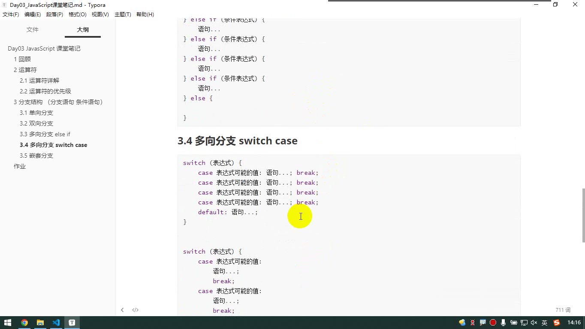This screenshot has height=329, width=585.
Task: Open the 文件(F) menu
Action: pyautogui.click(x=11, y=15)
